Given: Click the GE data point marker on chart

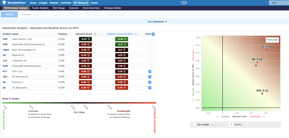Looking at the screenshot, I should point(266,50).
